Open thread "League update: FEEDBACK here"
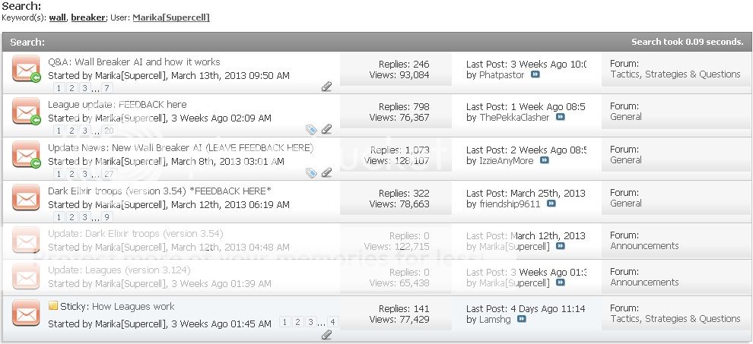Viewport: 753px width, 344px height. 116,104
